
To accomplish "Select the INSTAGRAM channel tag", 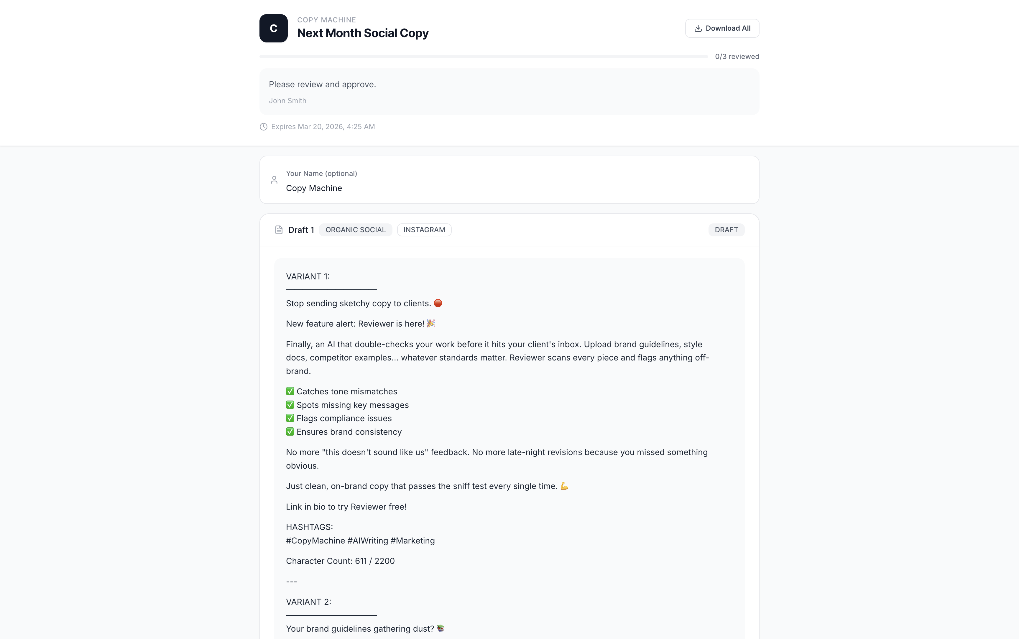I will pos(424,230).
